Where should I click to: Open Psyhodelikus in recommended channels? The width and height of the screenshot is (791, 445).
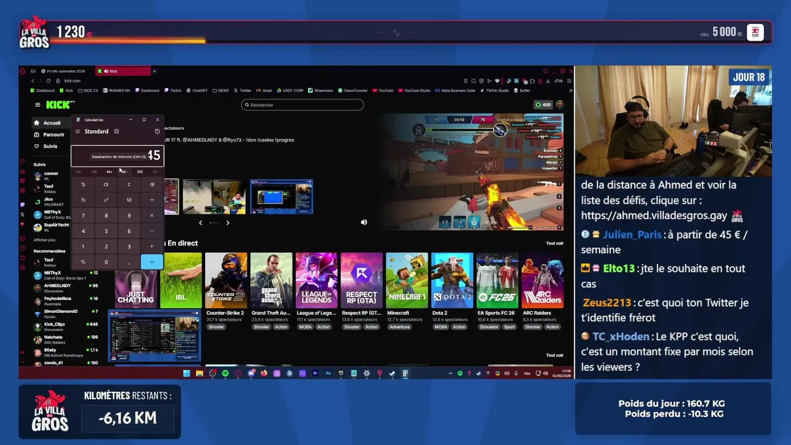65,300
